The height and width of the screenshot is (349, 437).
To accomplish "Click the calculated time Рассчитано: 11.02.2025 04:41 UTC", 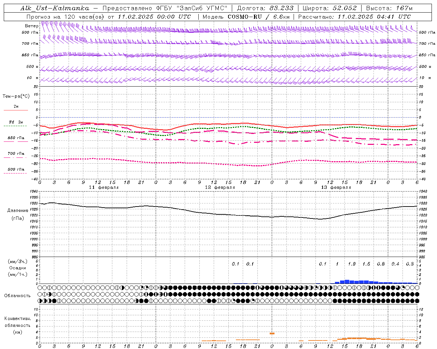I will tap(354, 17).
